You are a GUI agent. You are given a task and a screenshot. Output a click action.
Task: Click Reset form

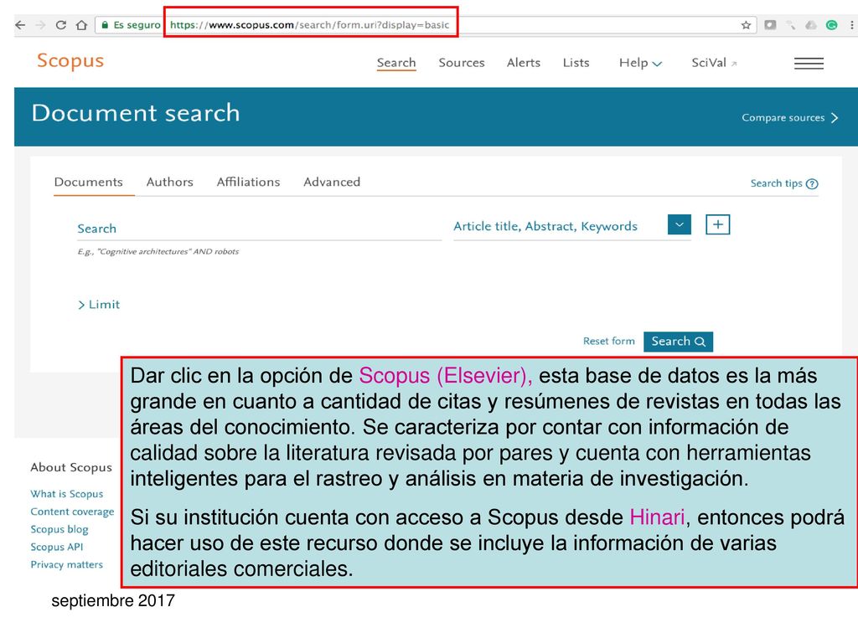click(608, 342)
